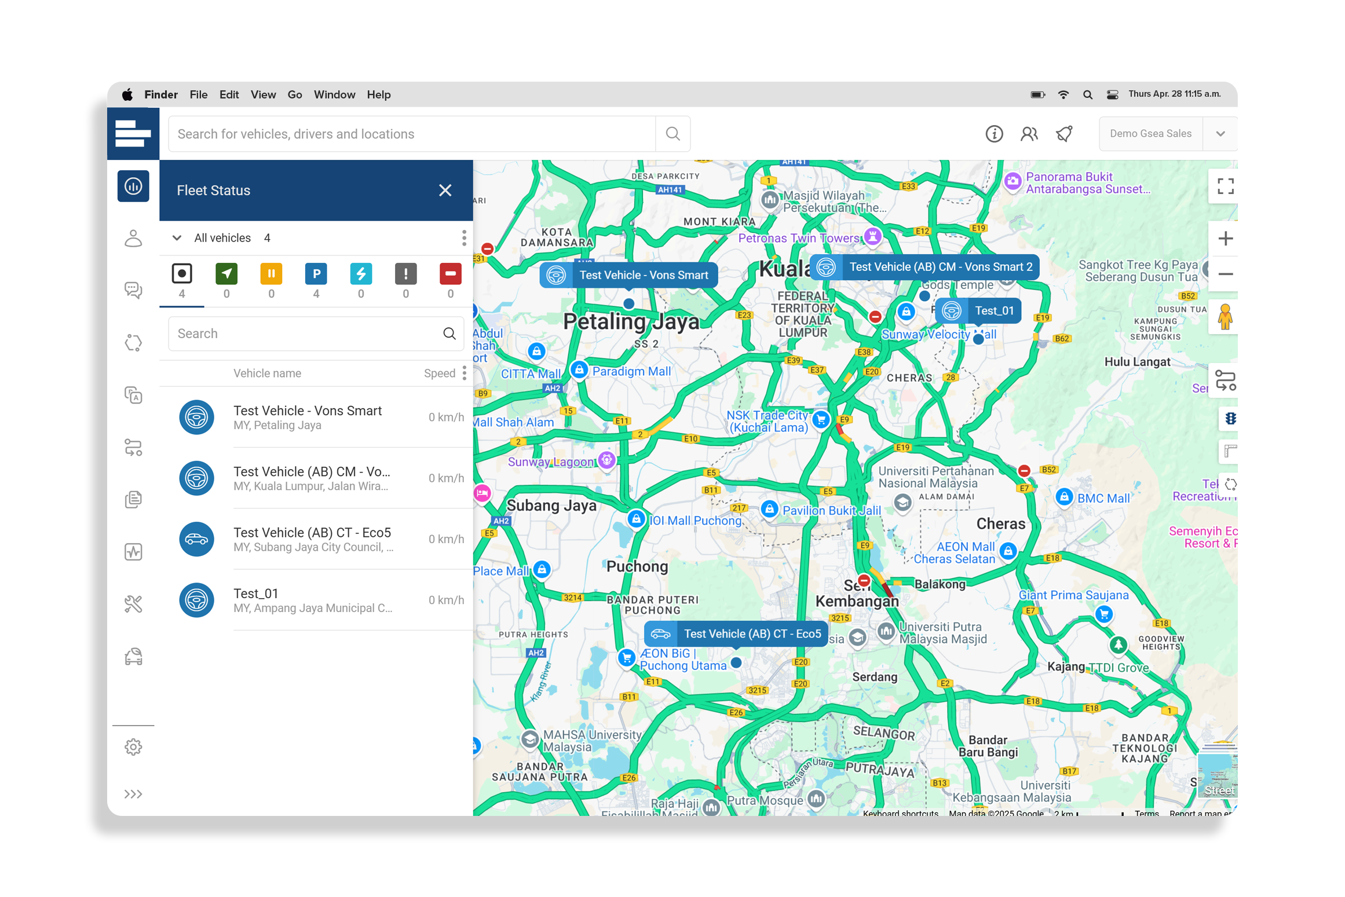Open the Finder menu

(x=161, y=94)
